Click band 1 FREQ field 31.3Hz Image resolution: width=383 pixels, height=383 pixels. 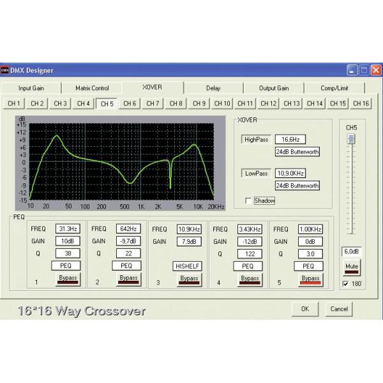(66, 229)
